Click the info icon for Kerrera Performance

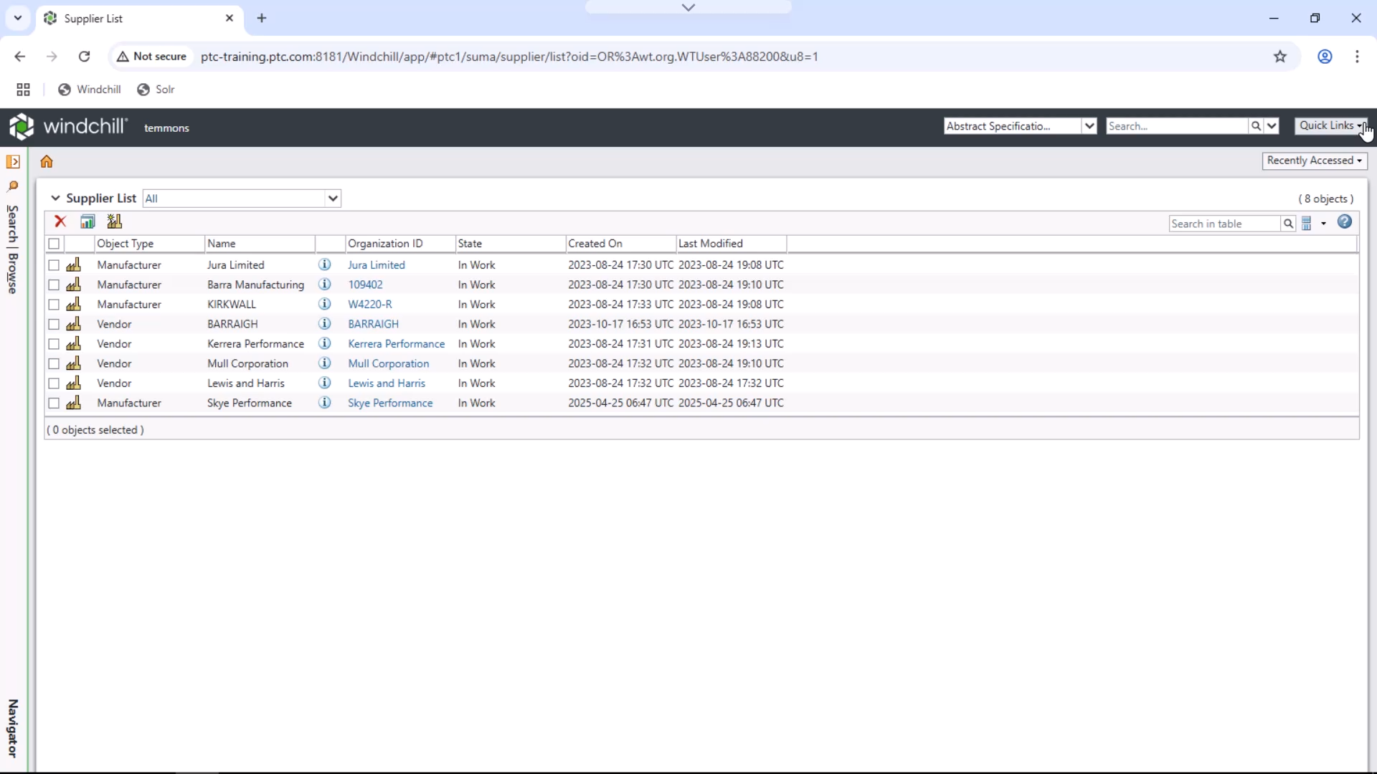pyautogui.click(x=325, y=343)
